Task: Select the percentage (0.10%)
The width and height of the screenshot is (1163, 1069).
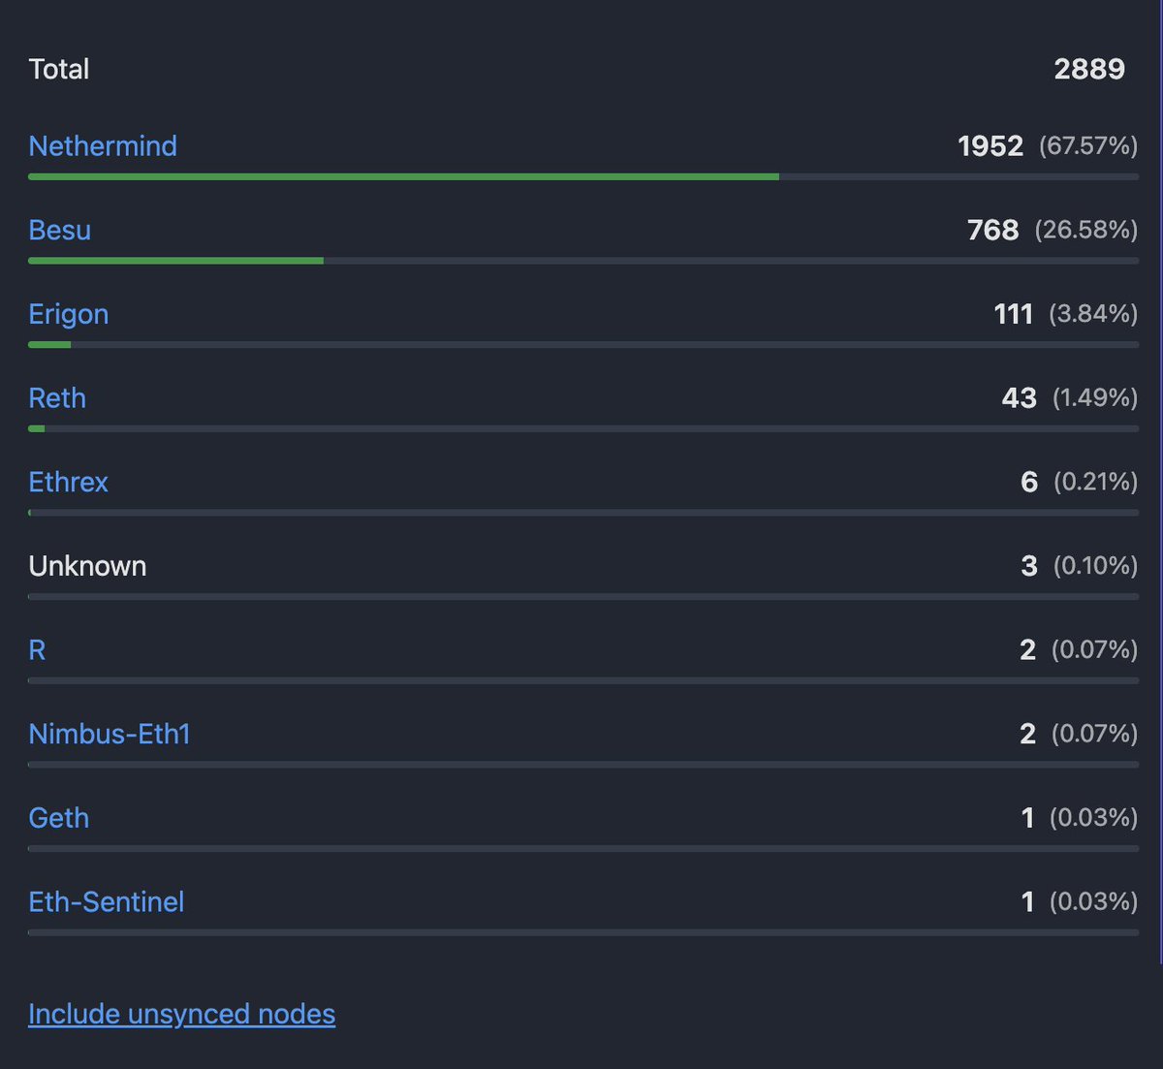Action: pyautogui.click(x=1096, y=566)
